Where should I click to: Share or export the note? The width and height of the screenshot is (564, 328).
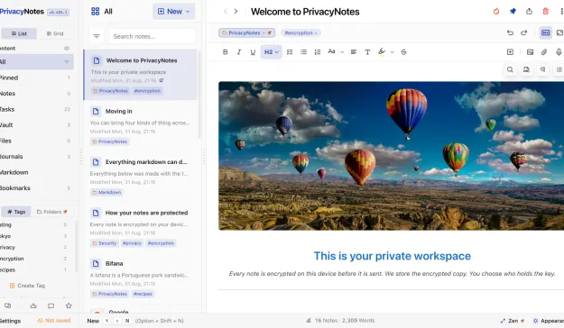529,11
